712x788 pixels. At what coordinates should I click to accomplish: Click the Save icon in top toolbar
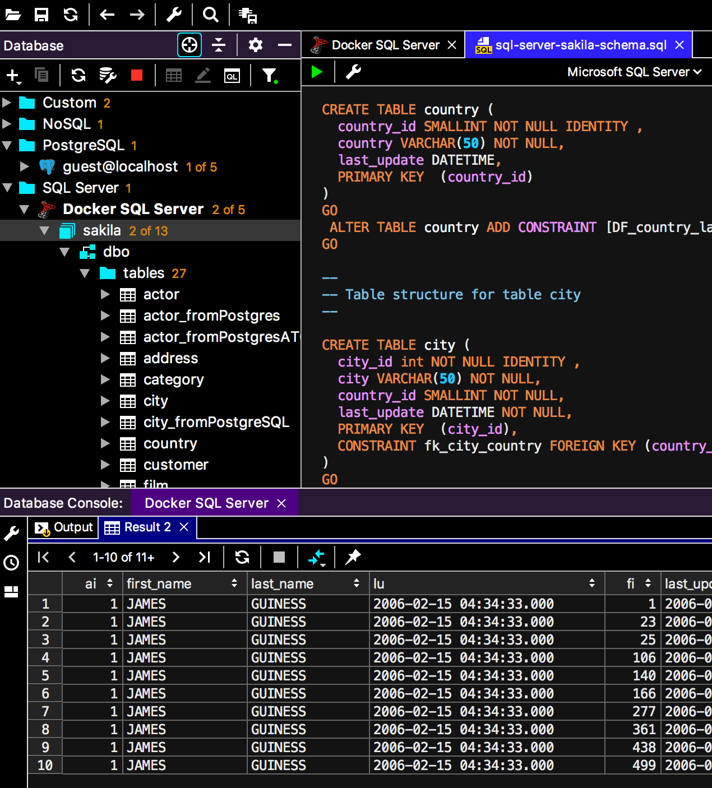(41, 15)
